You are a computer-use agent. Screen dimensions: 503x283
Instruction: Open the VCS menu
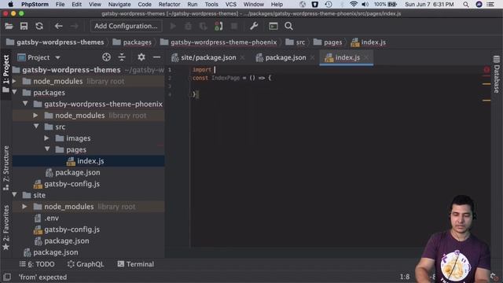[230, 4]
